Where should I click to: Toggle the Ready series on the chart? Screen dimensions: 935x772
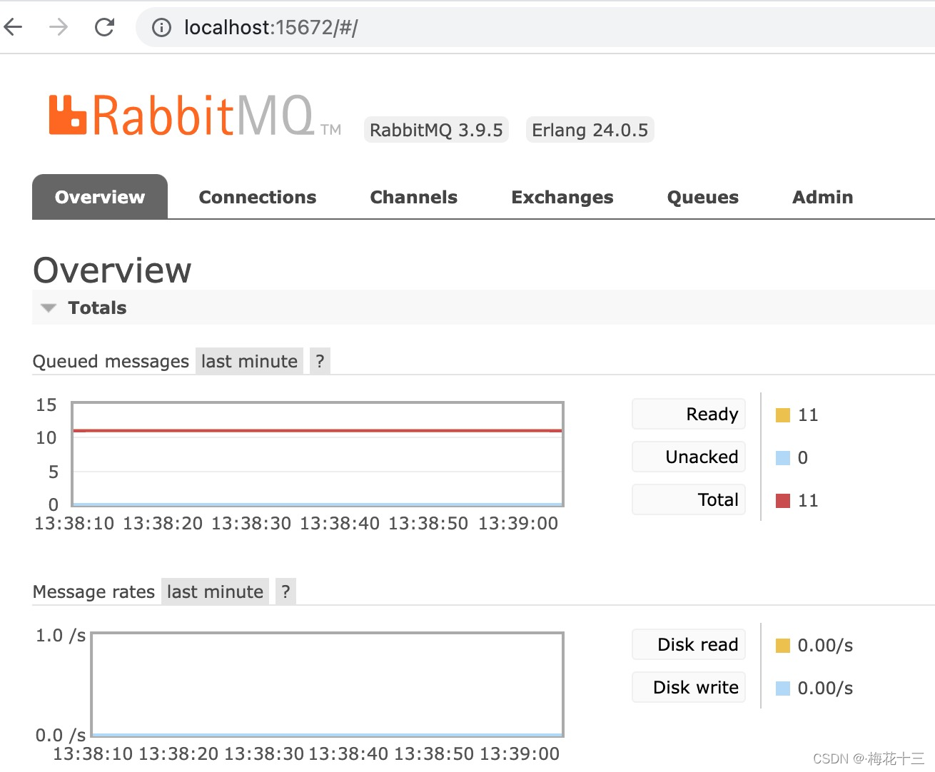point(687,414)
